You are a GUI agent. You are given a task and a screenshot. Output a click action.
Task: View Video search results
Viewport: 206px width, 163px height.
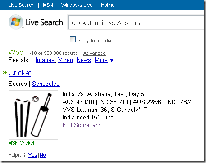click(65, 60)
